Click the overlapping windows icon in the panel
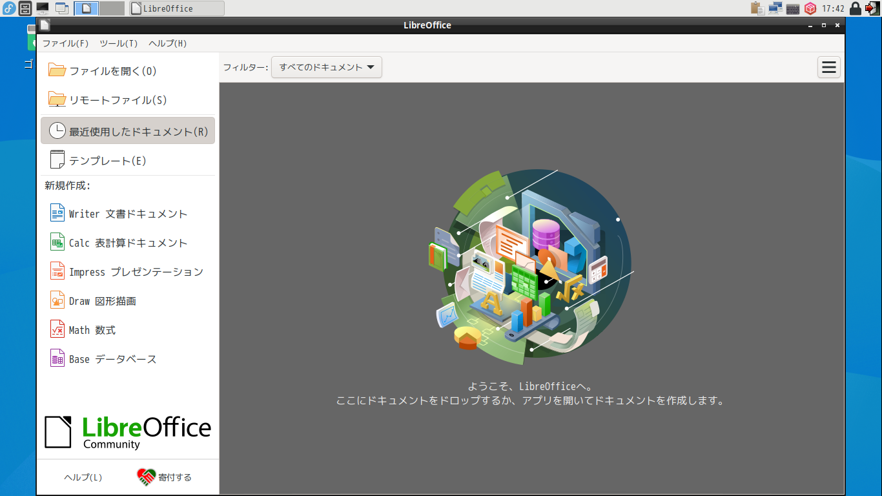 click(x=62, y=8)
